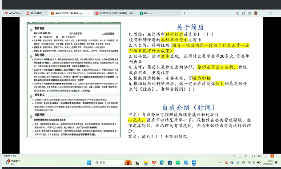Add a new tab with plus button
Screen dimensions: 281x169
tap(184, 13)
